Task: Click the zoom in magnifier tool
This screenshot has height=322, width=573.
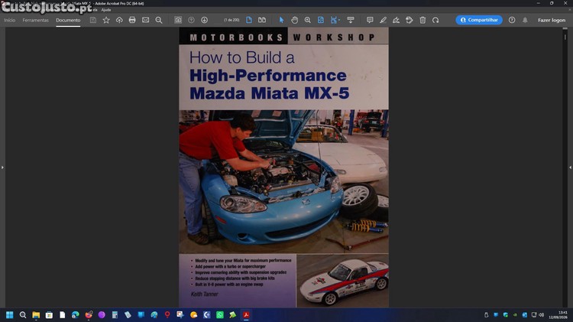Action: (308, 20)
